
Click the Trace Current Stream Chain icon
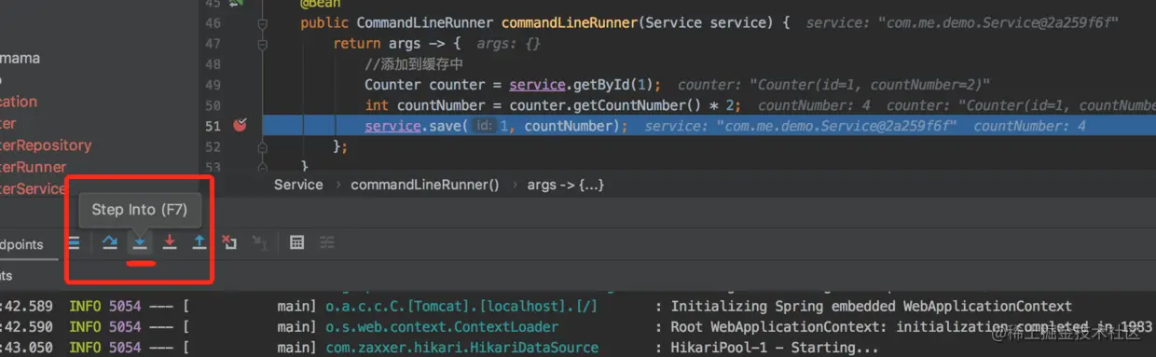pos(327,242)
